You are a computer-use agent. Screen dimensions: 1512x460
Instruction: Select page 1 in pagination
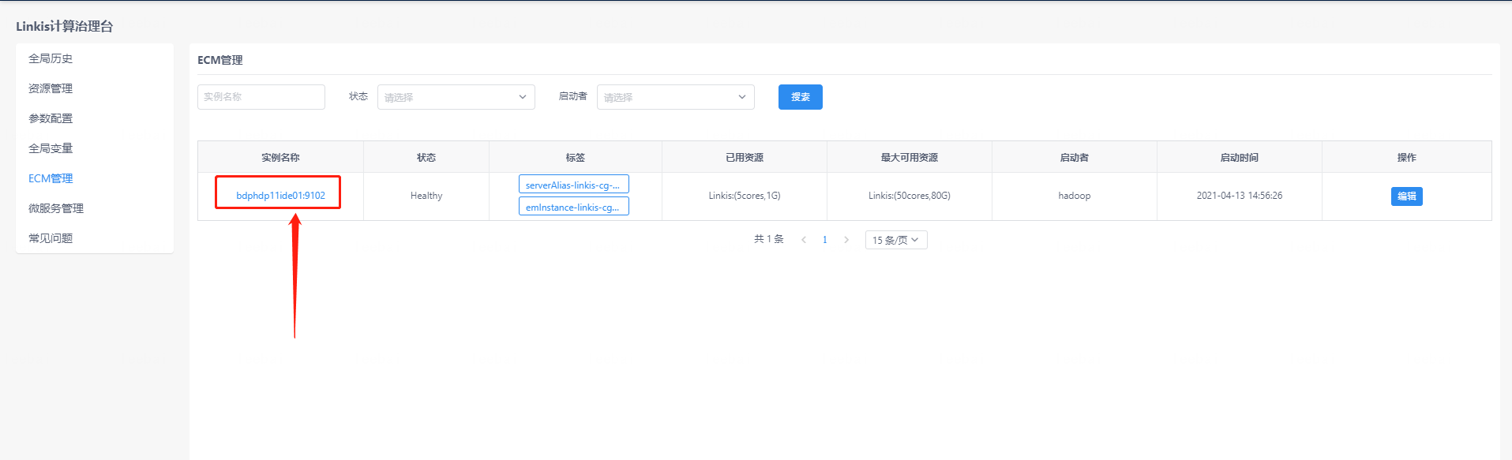tap(825, 240)
